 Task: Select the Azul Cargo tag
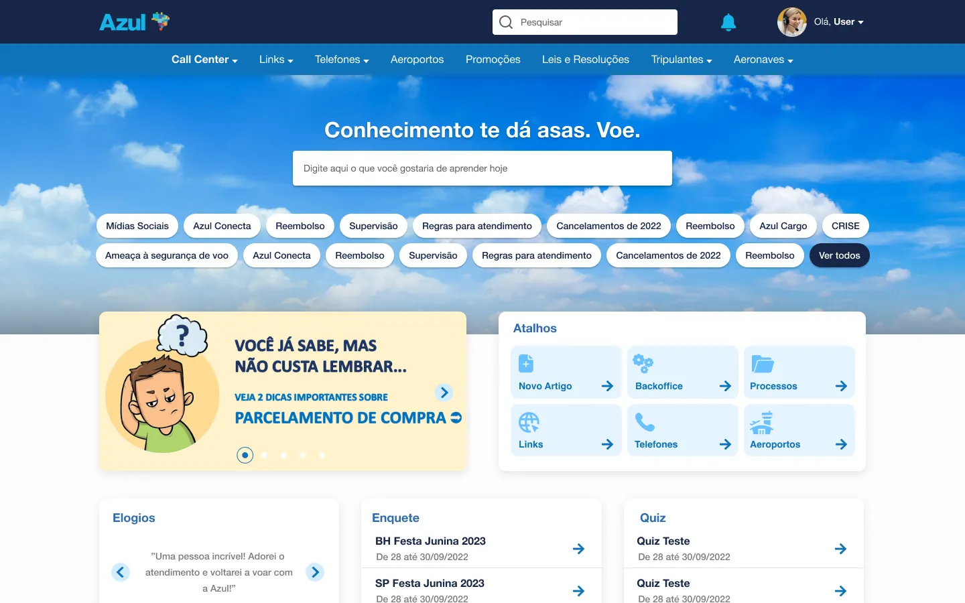[783, 226]
